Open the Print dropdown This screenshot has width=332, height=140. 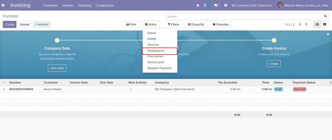pos(131,24)
